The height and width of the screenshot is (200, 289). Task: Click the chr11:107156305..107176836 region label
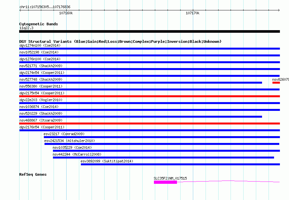(x=45, y=7)
